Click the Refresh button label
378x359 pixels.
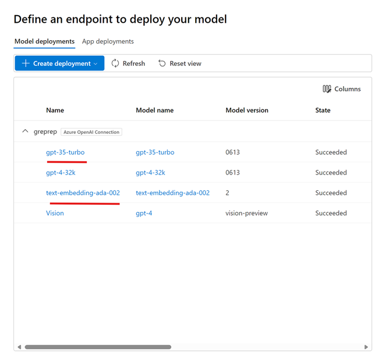(134, 63)
